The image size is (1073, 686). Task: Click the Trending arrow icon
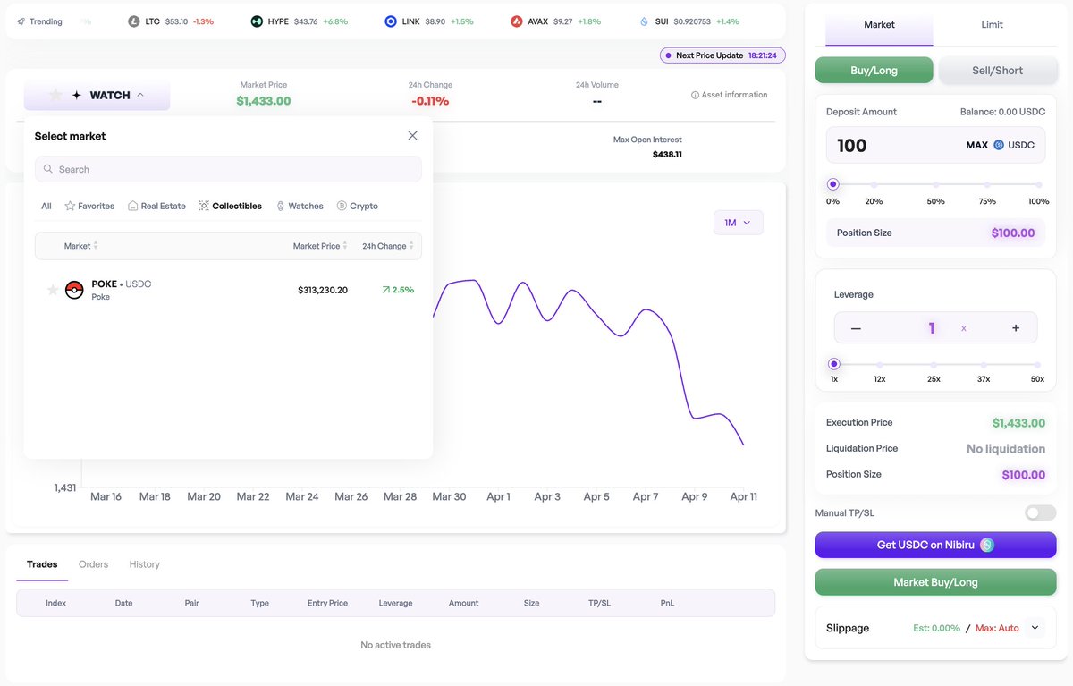[x=21, y=21]
